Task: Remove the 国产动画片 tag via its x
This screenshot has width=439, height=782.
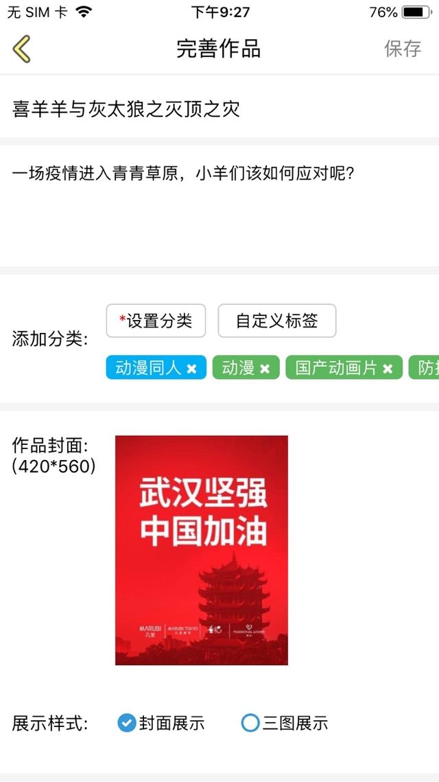Action: coord(388,369)
